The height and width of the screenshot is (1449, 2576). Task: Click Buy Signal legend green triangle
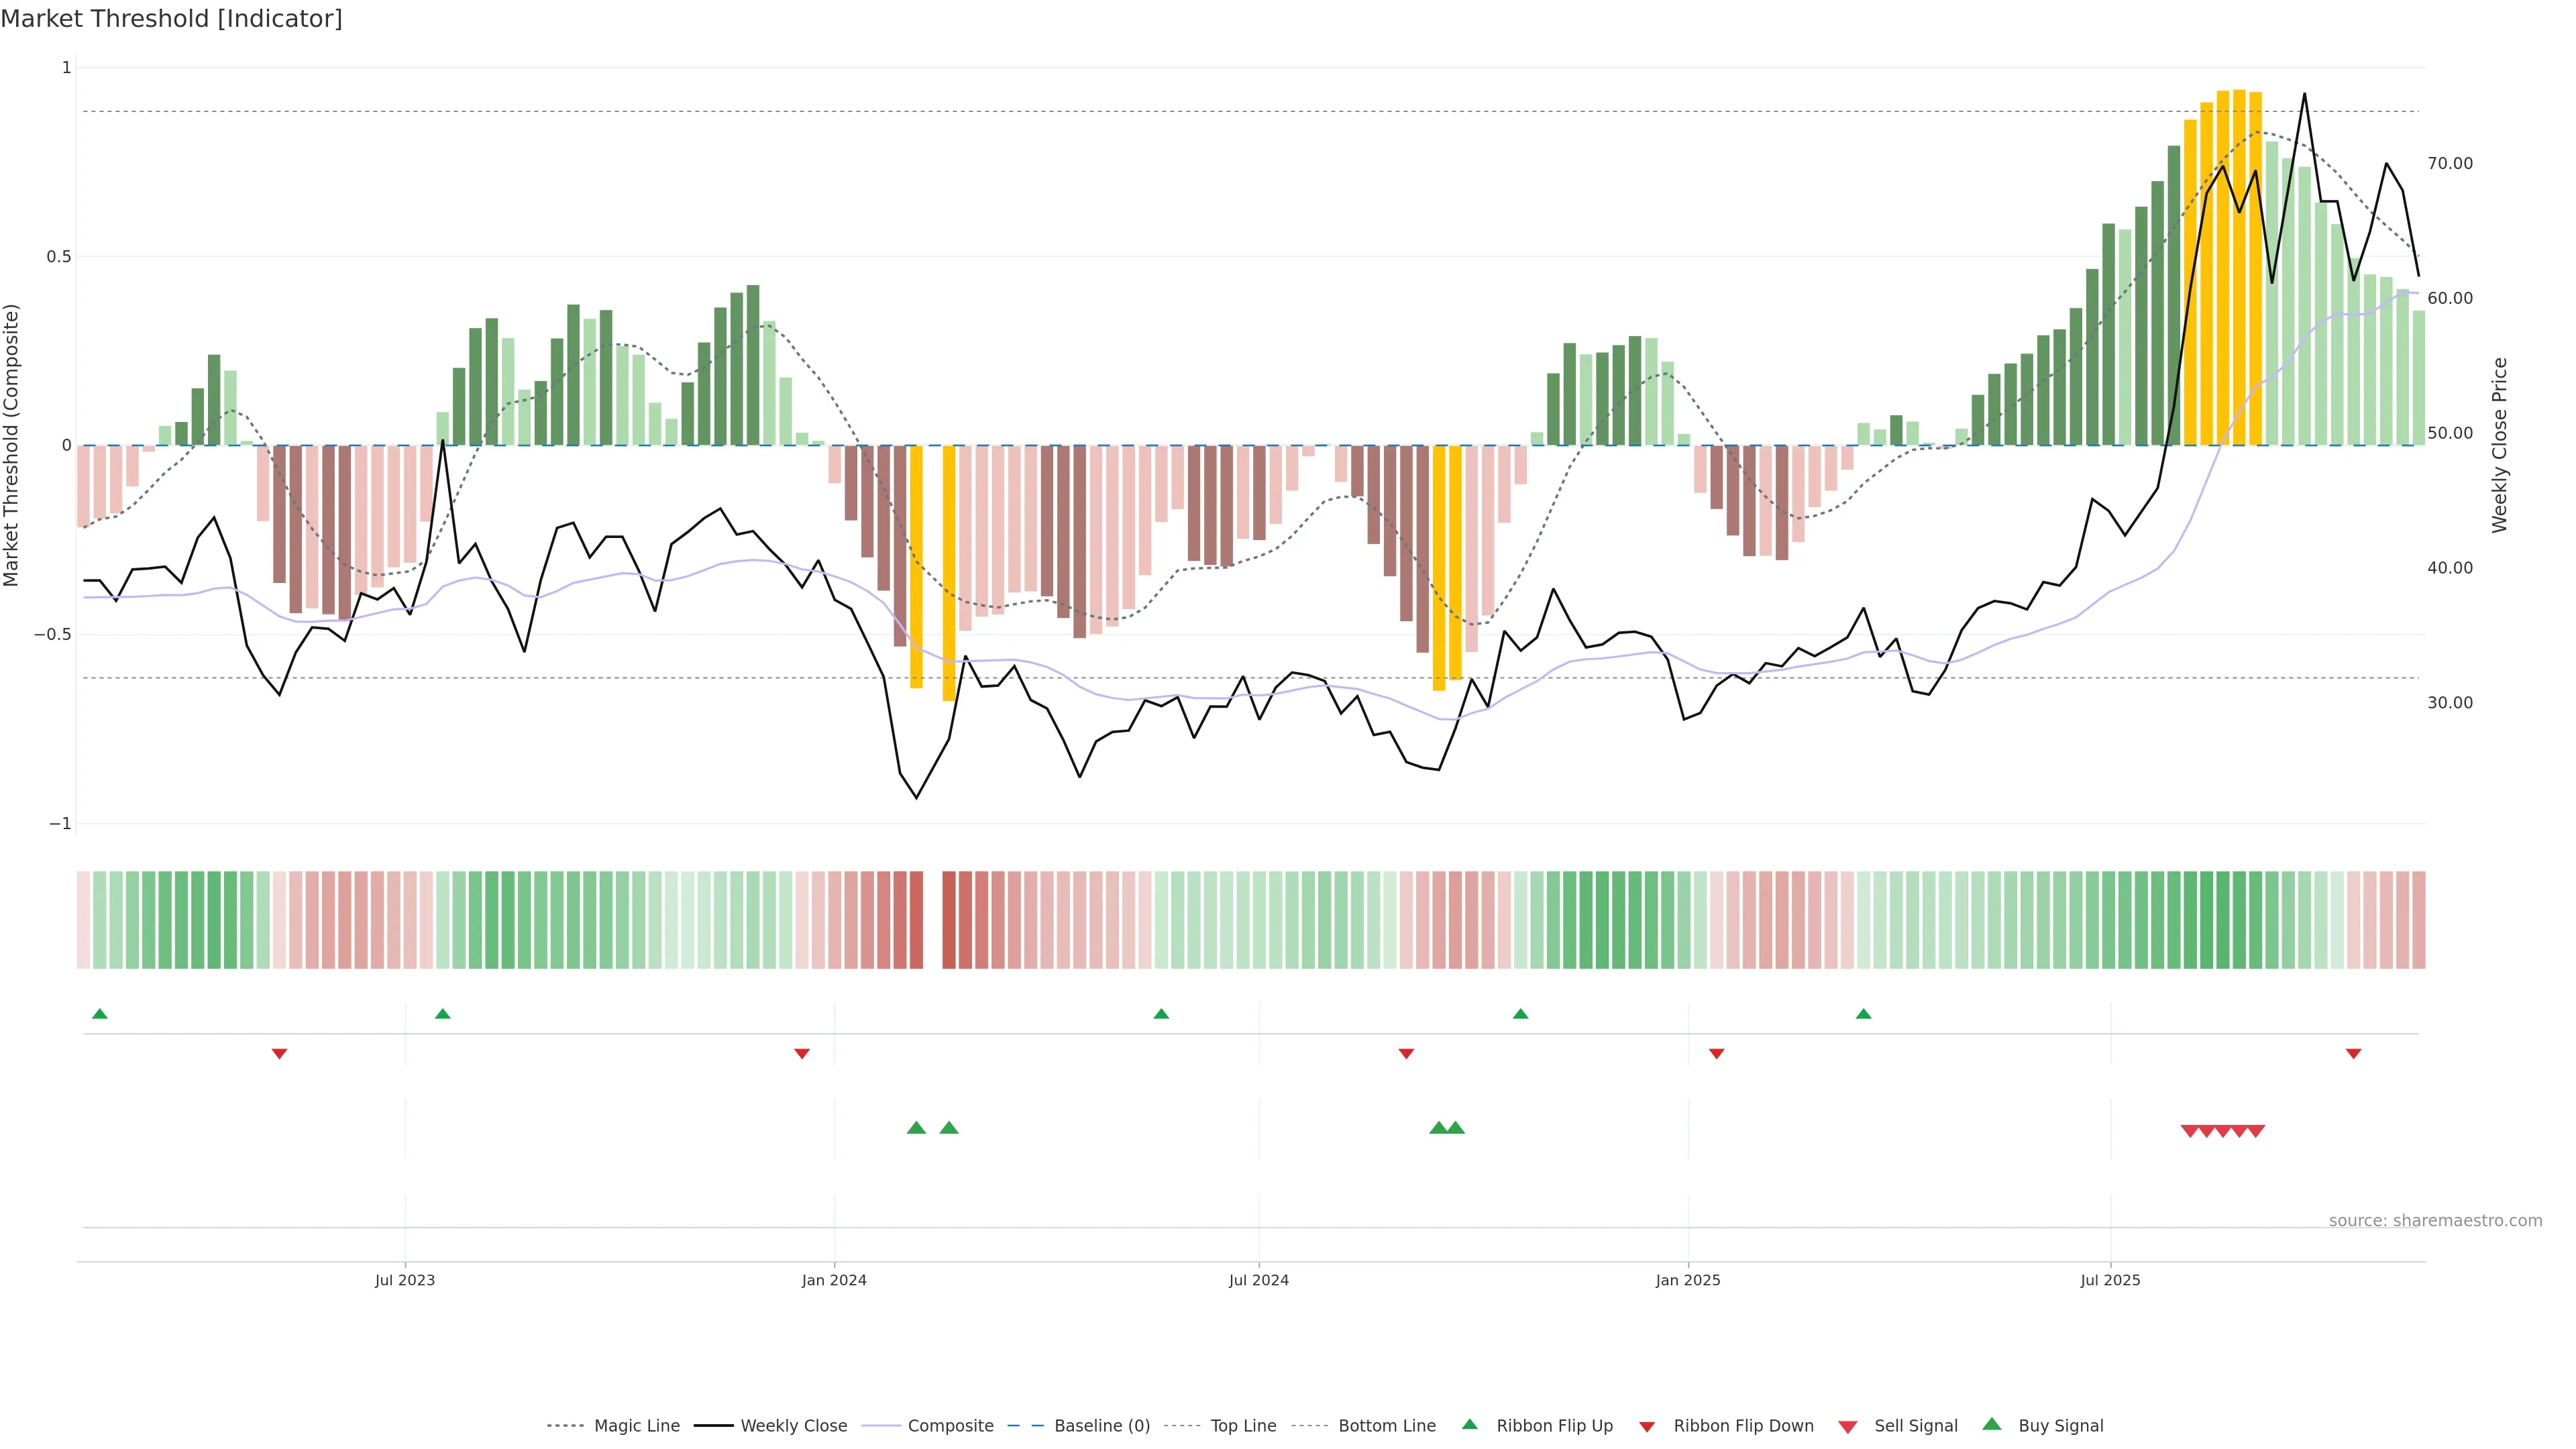(1992, 1424)
